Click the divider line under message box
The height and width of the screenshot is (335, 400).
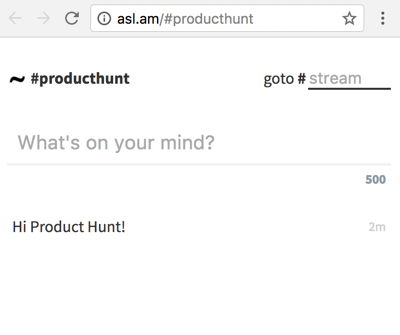click(x=199, y=164)
